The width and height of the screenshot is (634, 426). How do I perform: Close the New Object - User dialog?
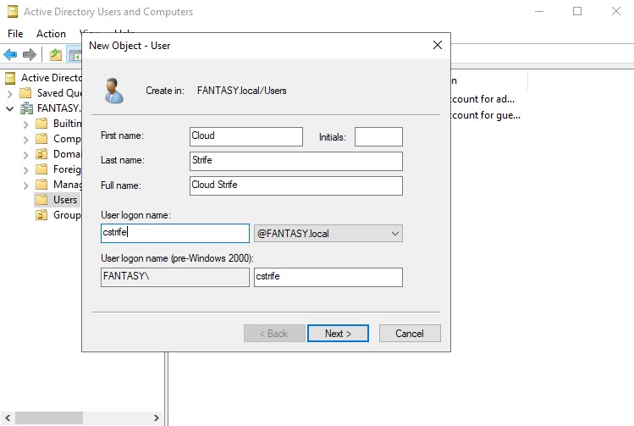[438, 45]
